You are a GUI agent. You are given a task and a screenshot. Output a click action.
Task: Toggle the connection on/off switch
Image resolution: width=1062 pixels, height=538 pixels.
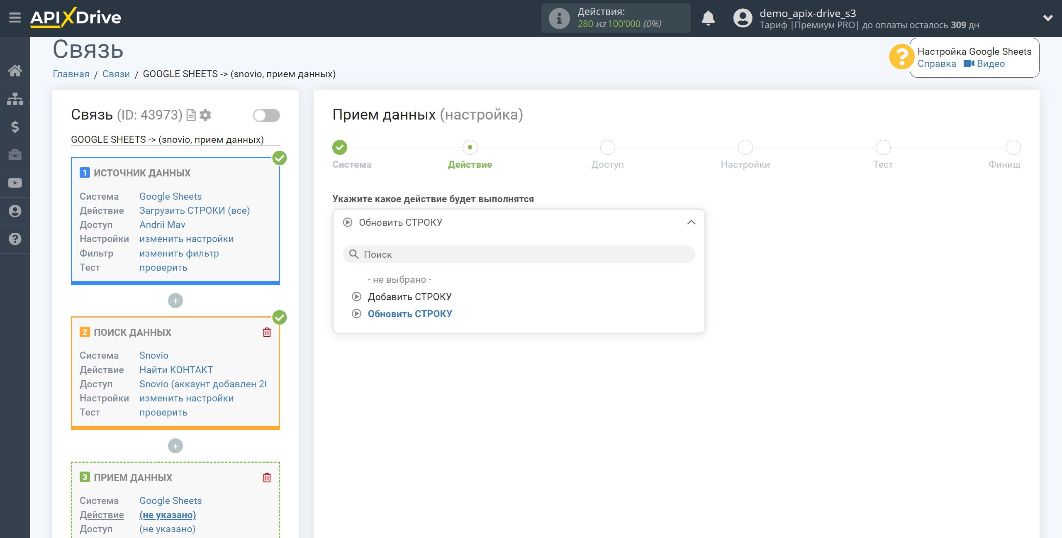click(x=266, y=115)
